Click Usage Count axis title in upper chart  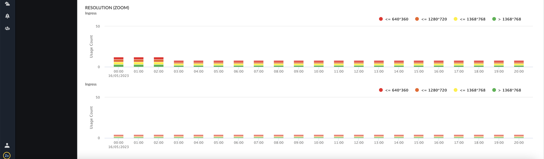click(91, 47)
